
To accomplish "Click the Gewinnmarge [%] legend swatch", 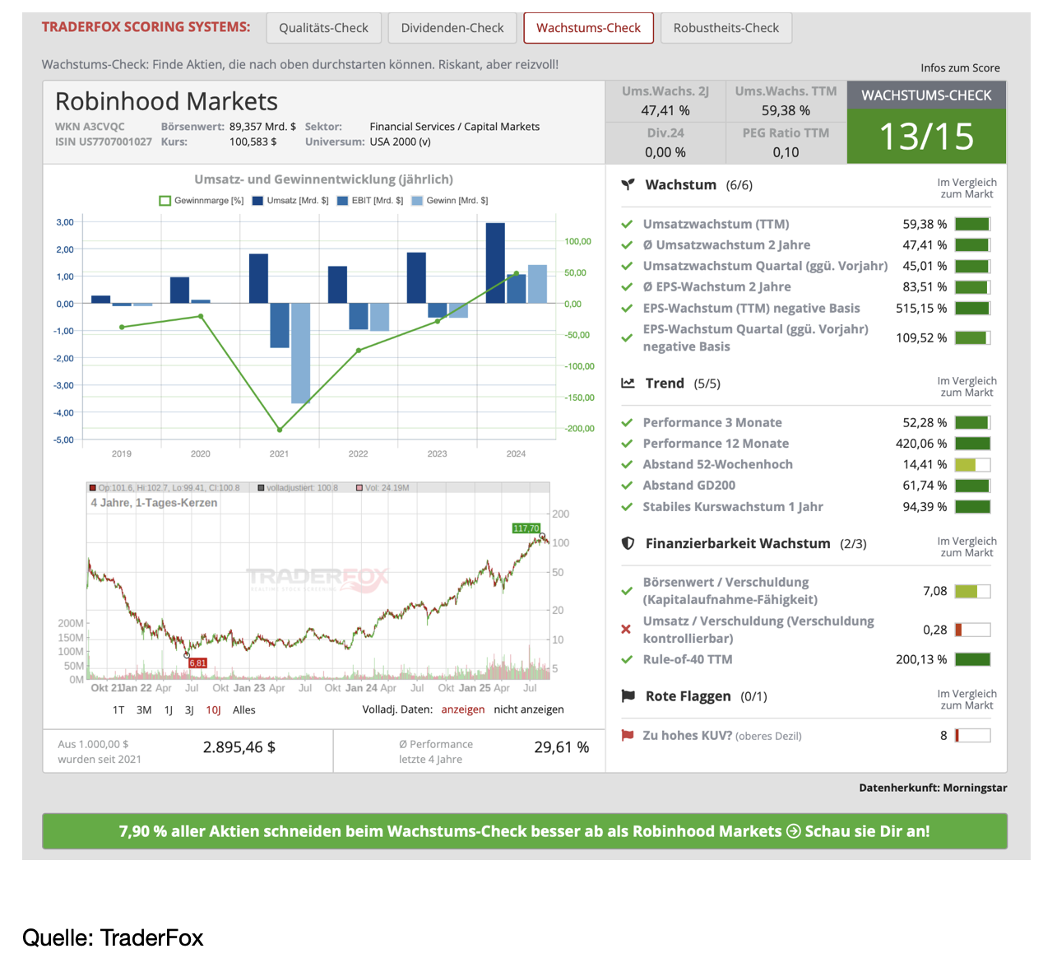I will pyautogui.click(x=165, y=200).
